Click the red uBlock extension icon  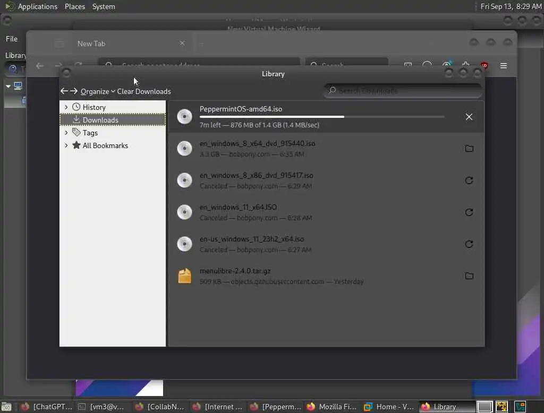pos(484,65)
